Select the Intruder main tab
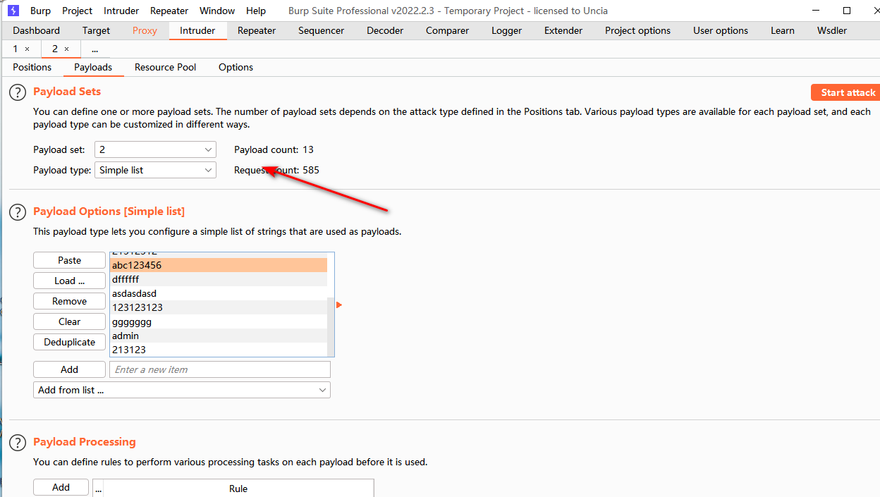 pyautogui.click(x=197, y=30)
